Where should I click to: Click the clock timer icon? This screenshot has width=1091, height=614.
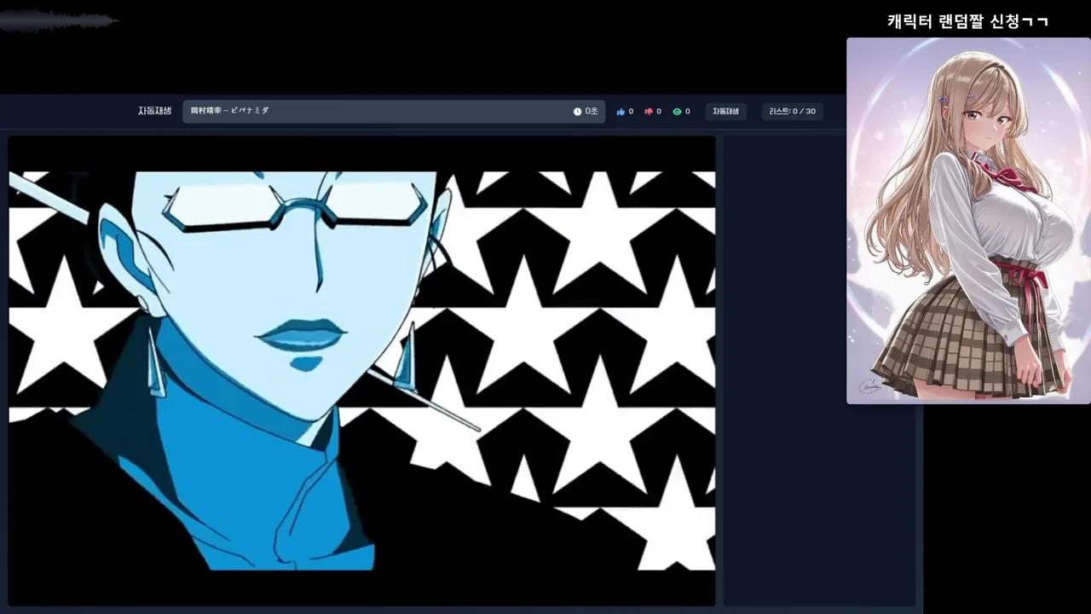point(577,112)
